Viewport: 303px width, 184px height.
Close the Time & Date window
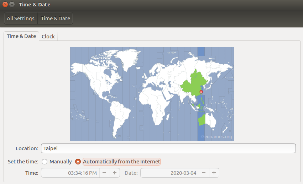[x=5, y=4]
